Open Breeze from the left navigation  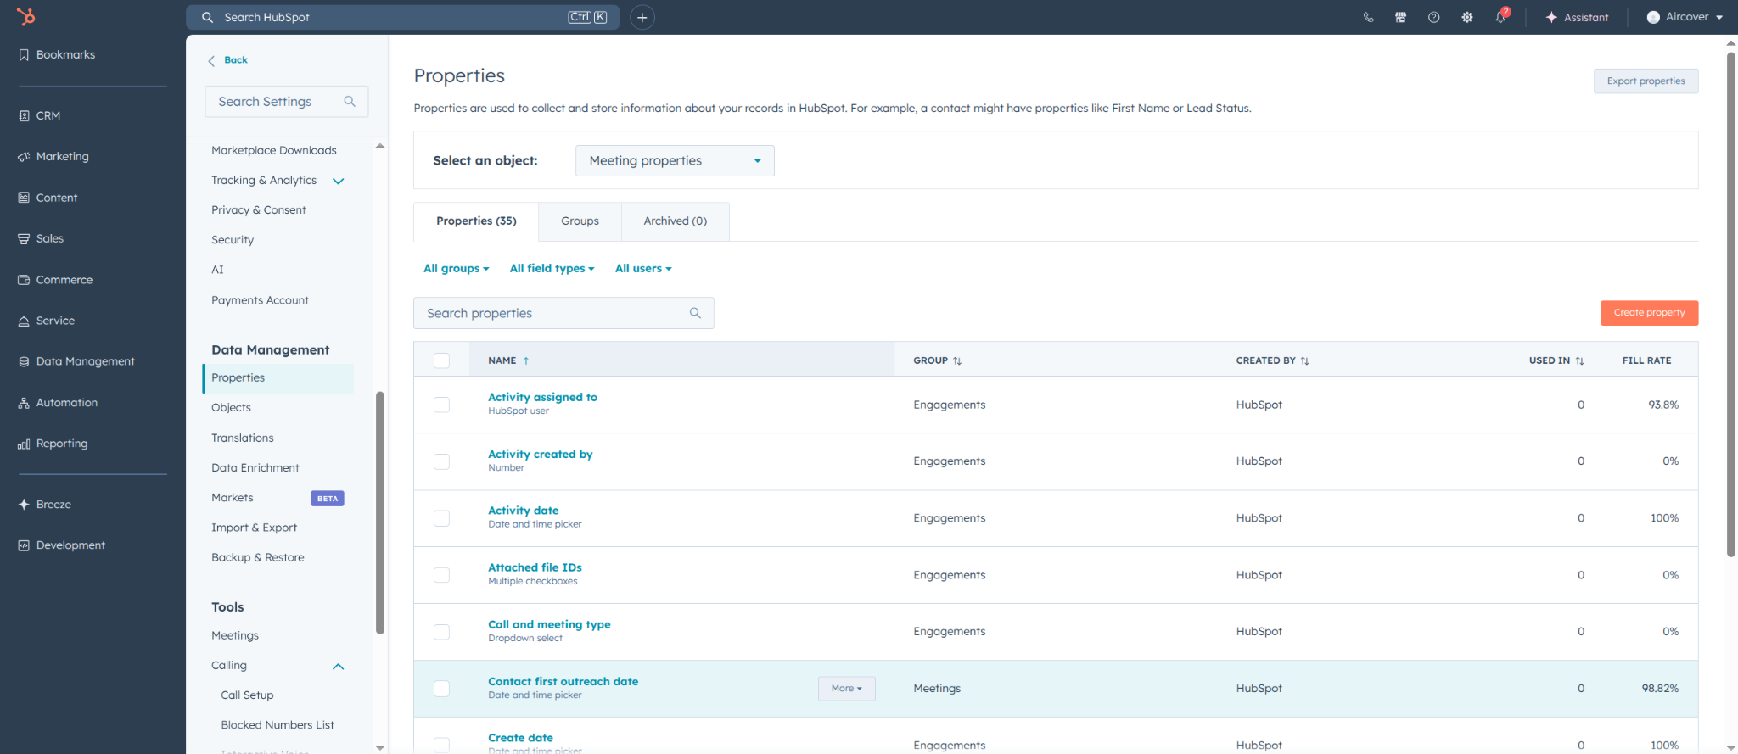[45, 504]
